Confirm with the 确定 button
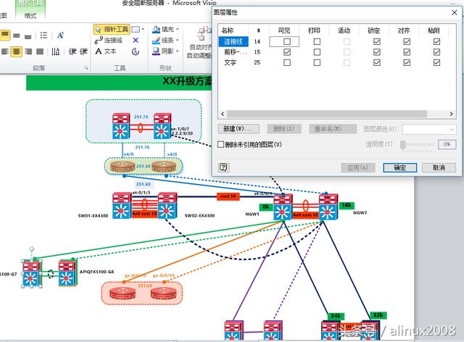The width and height of the screenshot is (464, 342). [x=399, y=167]
